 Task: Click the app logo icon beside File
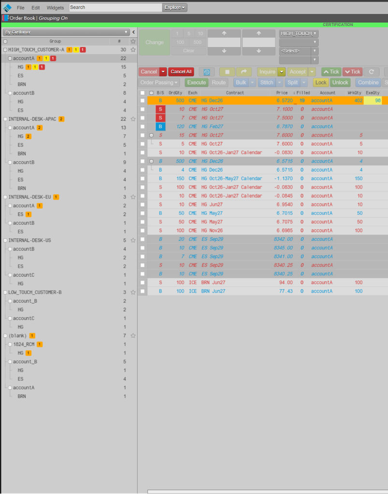tap(7, 8)
